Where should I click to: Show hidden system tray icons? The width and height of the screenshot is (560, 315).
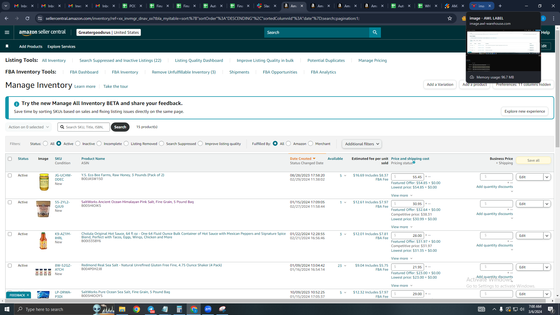[494, 309]
